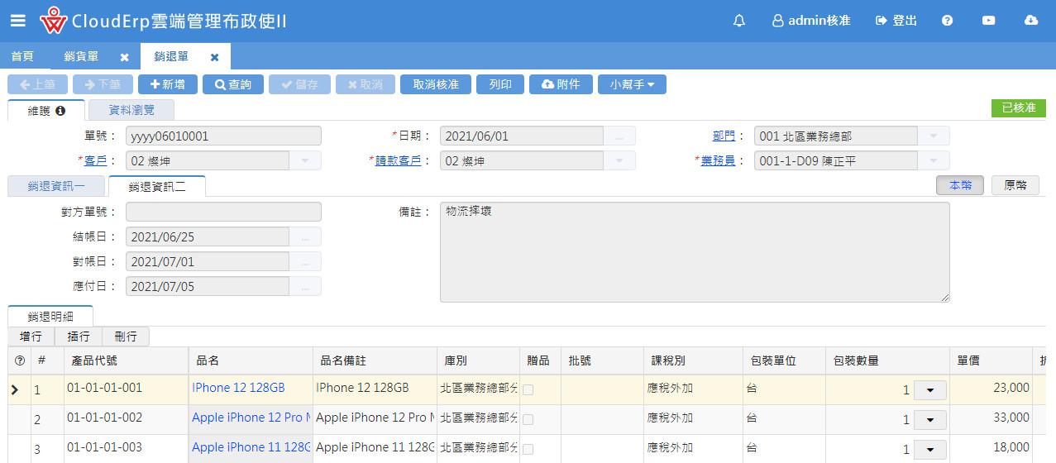Open the YouTube video icon
The image size is (1056, 463).
point(989,21)
